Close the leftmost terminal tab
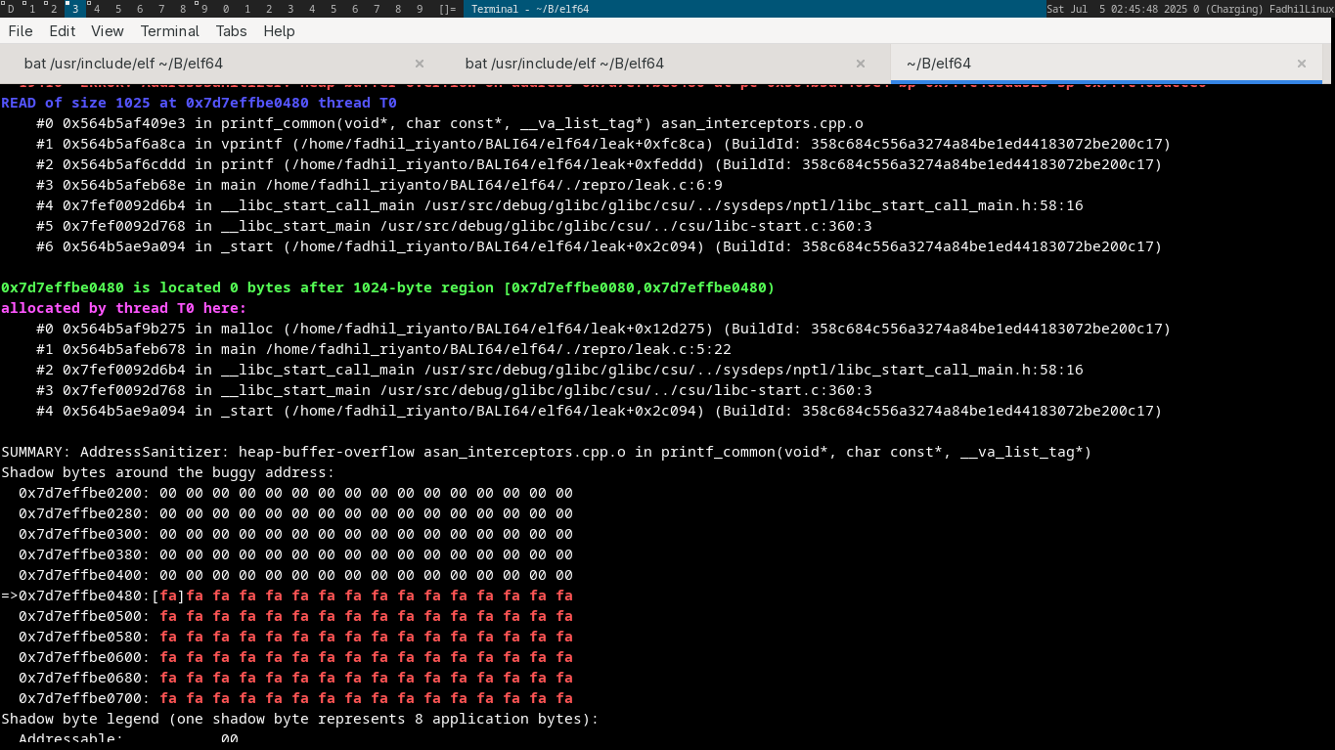 click(420, 64)
